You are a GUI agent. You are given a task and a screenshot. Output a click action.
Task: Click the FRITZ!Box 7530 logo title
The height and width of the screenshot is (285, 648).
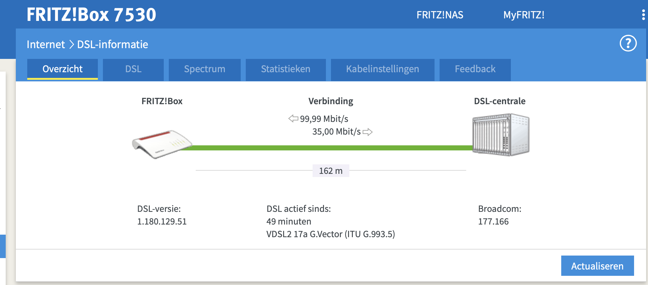(91, 15)
